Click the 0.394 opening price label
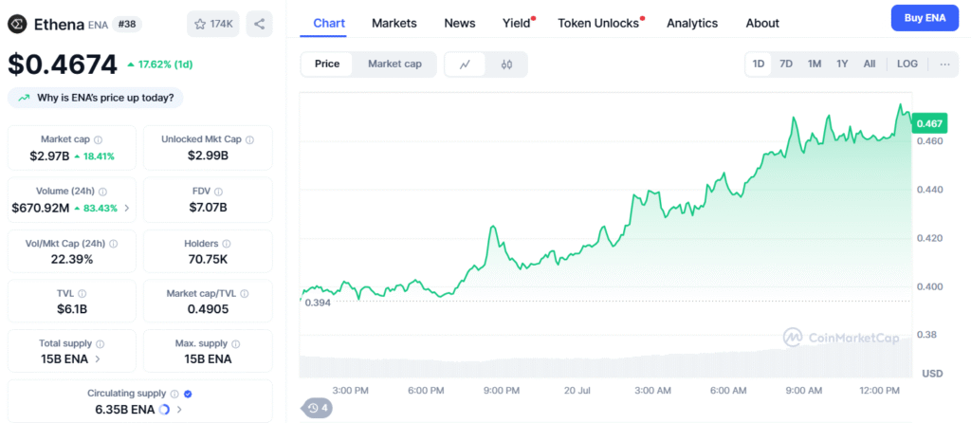The height and width of the screenshot is (423, 971). (x=317, y=303)
